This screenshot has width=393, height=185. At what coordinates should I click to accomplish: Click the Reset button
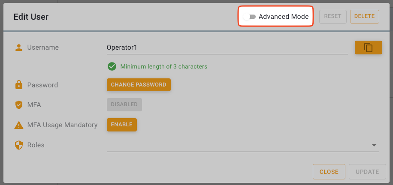333,17
